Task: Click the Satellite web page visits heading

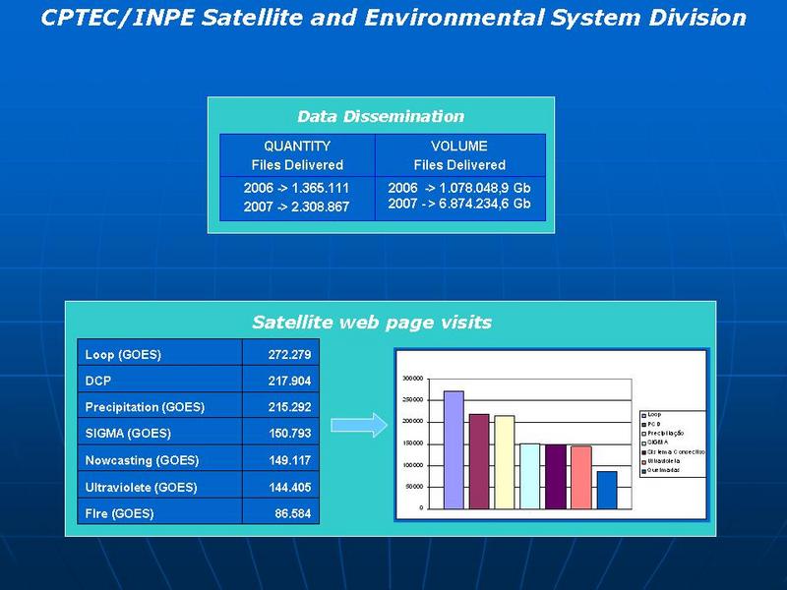Action: point(372,323)
